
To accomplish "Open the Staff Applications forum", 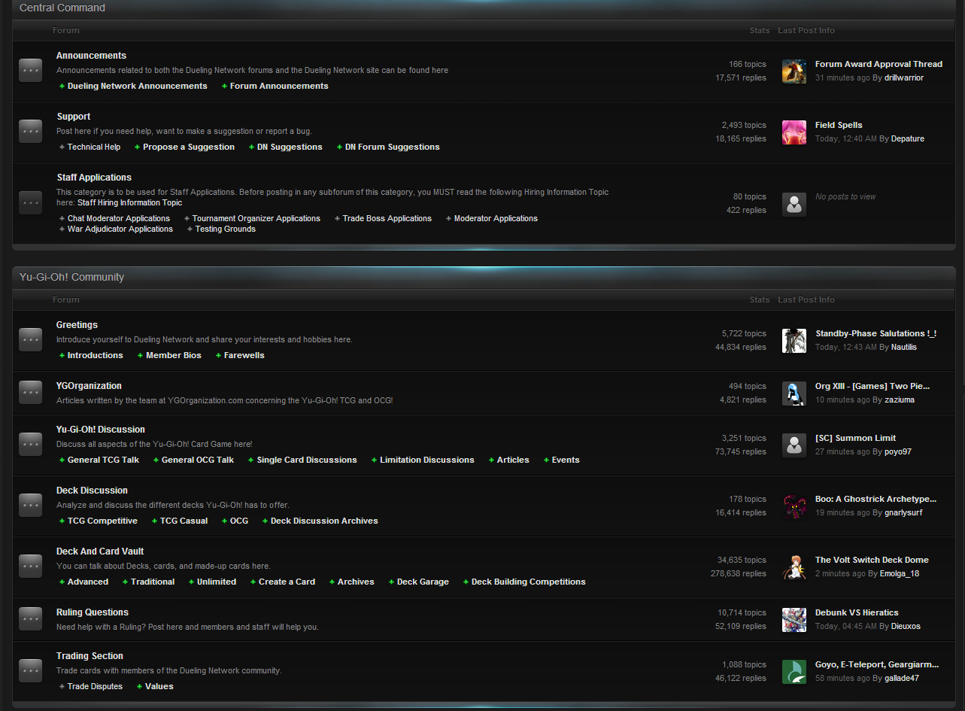I will pos(94,178).
